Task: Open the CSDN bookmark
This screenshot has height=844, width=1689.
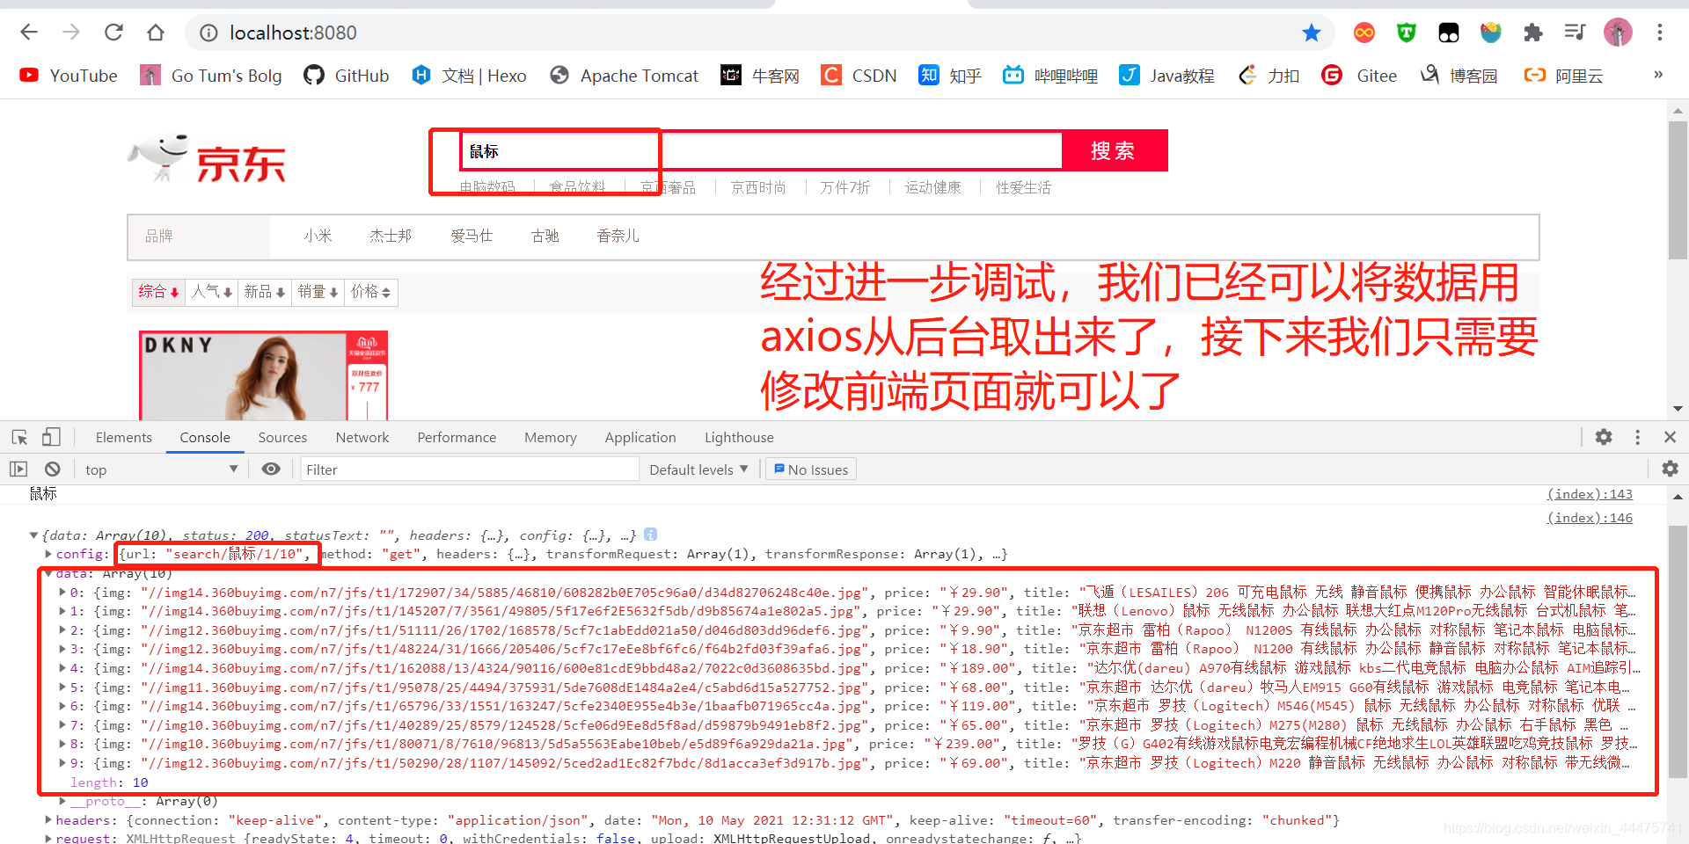Action: click(x=859, y=76)
